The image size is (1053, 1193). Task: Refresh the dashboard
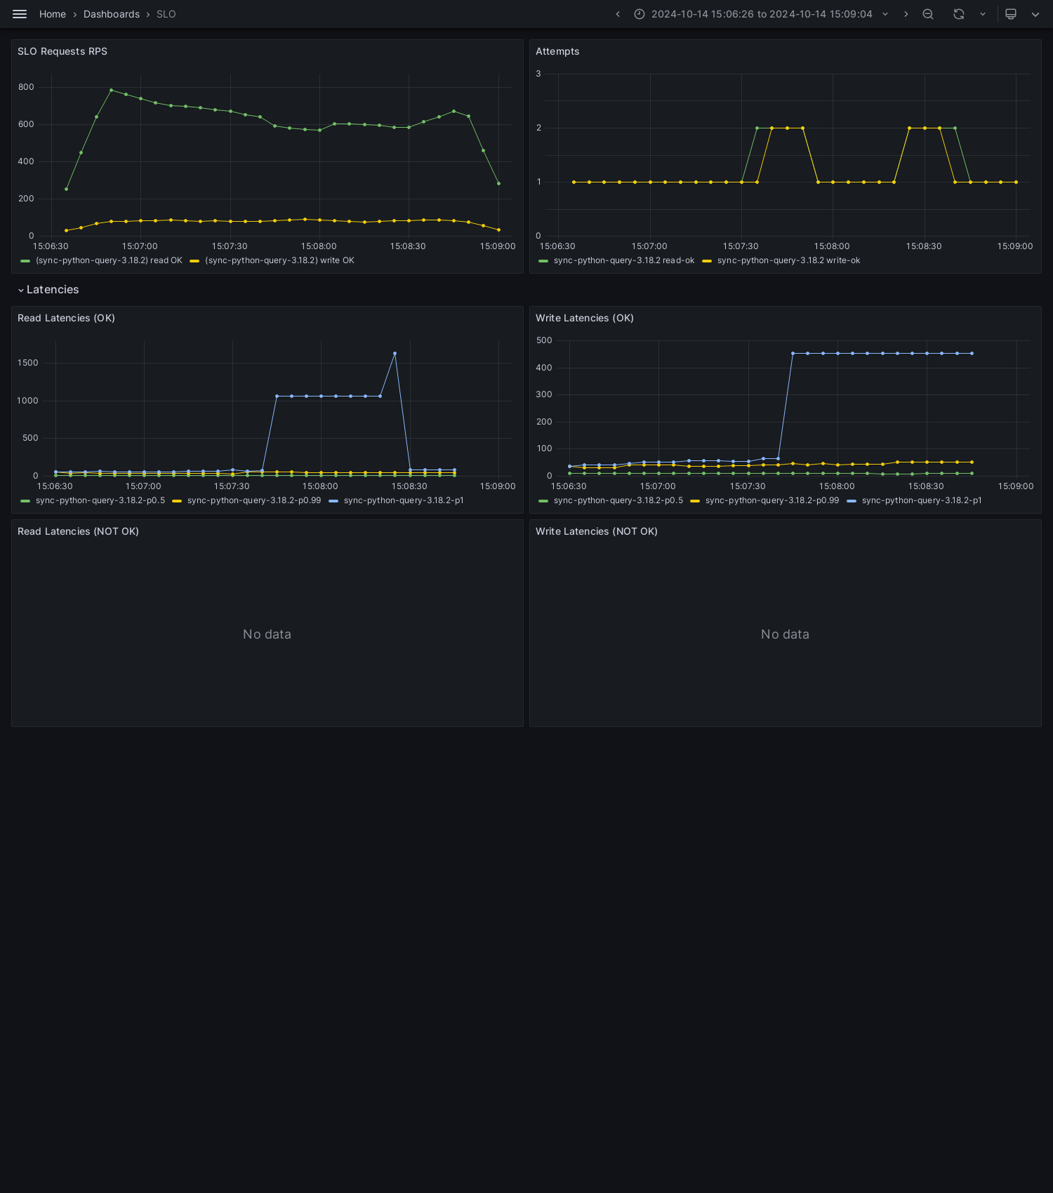pyautogui.click(x=959, y=14)
